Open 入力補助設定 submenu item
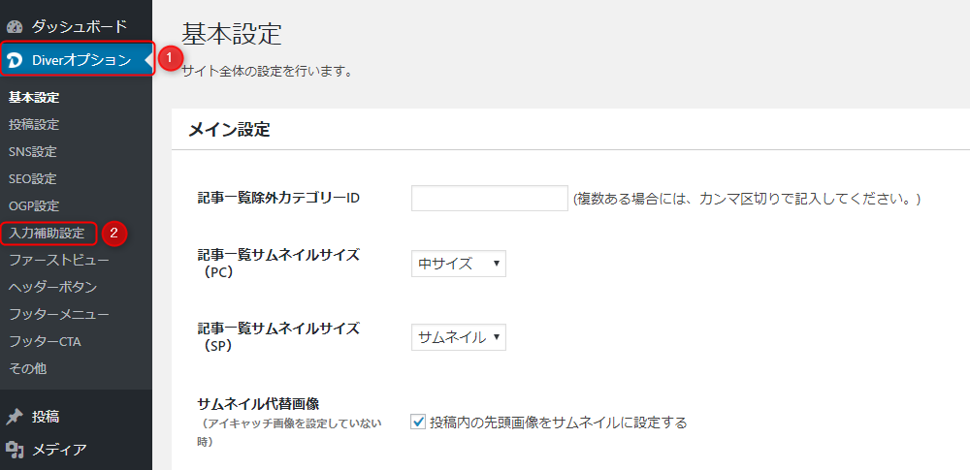 pos(47,234)
